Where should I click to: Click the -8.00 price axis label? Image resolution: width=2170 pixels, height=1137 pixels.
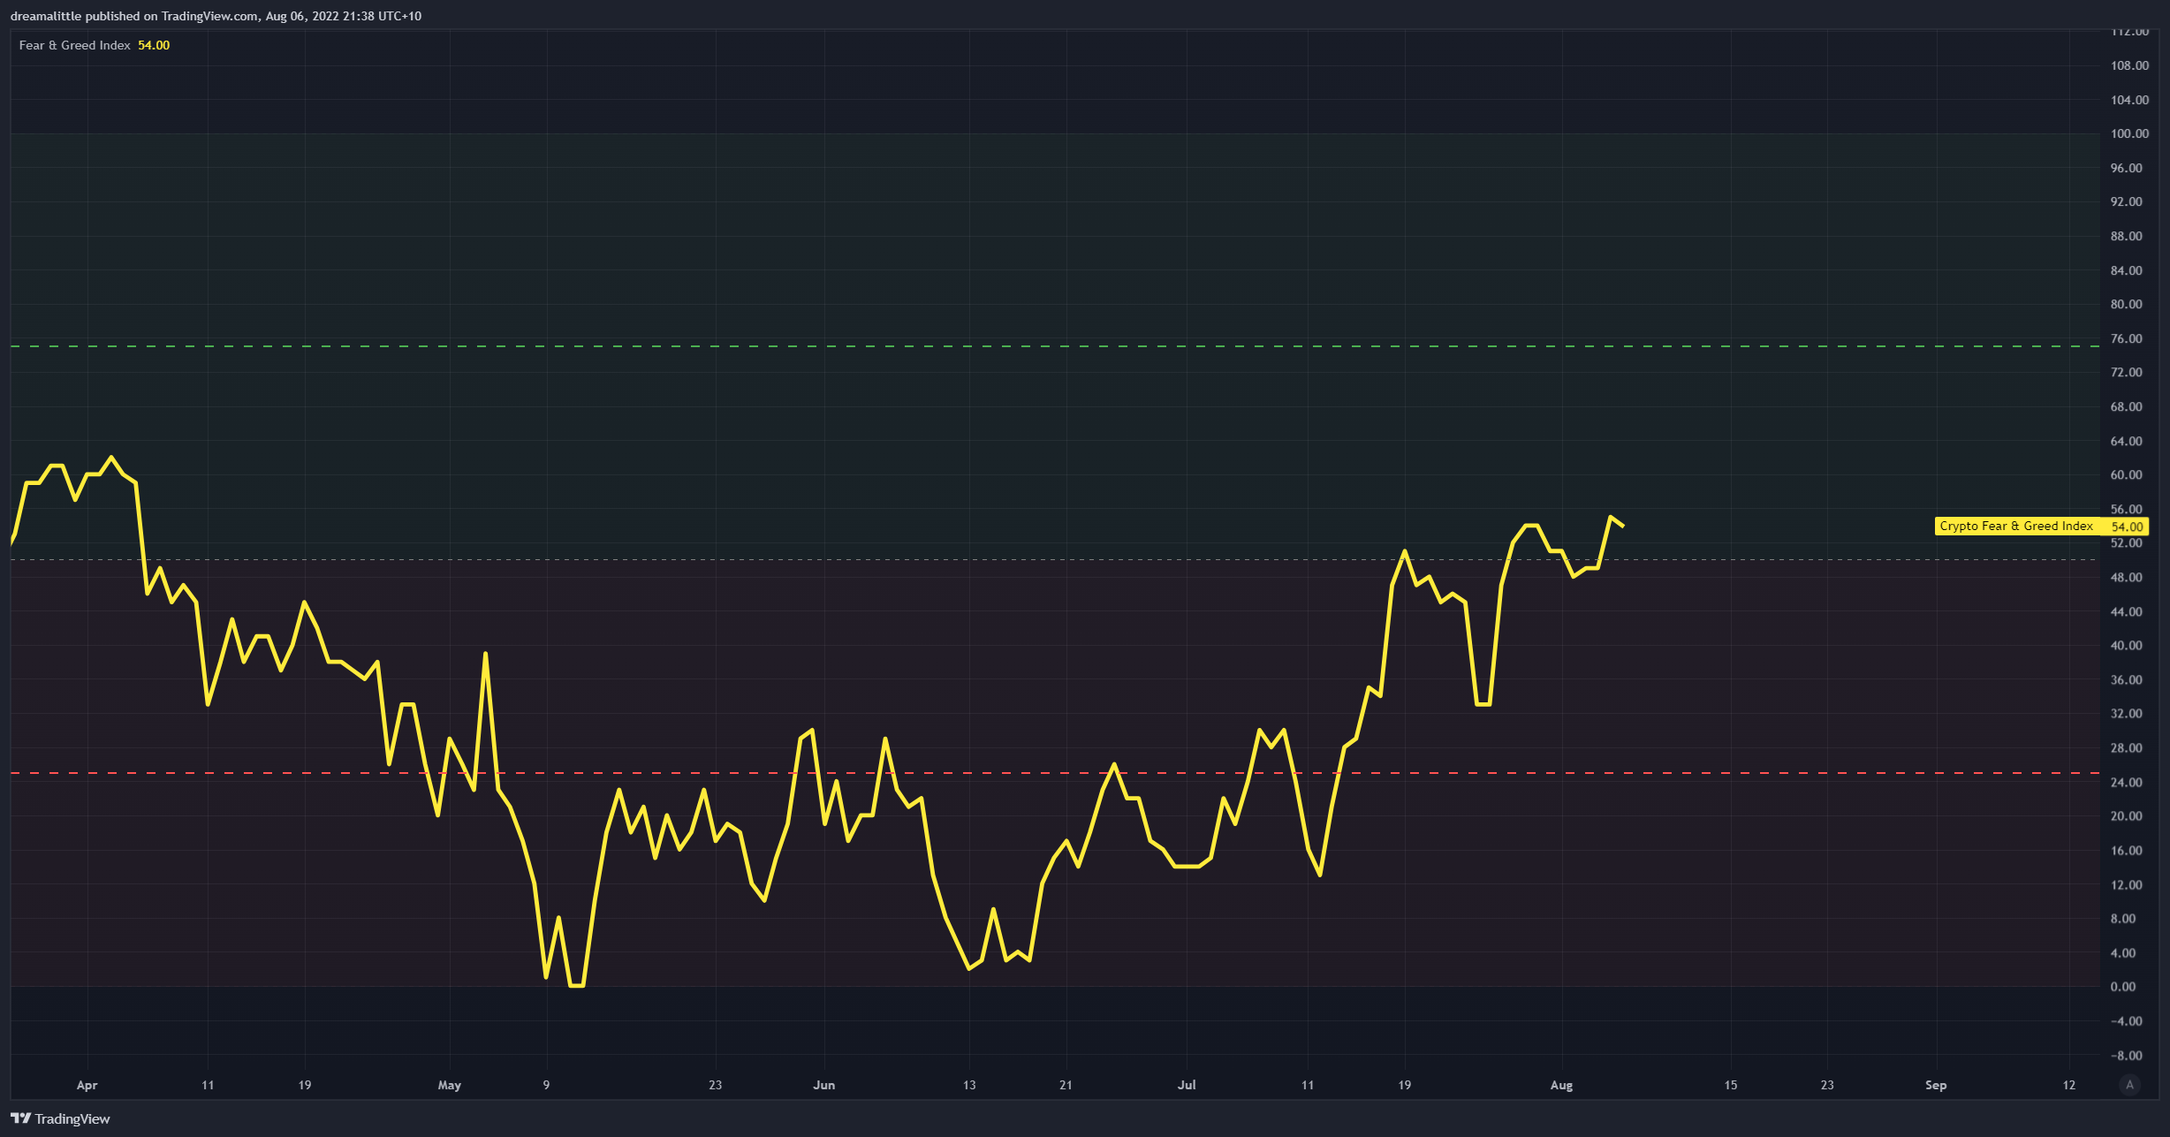click(x=2127, y=1055)
